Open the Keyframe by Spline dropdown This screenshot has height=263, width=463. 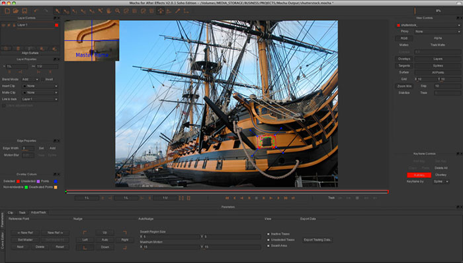(x=441, y=182)
